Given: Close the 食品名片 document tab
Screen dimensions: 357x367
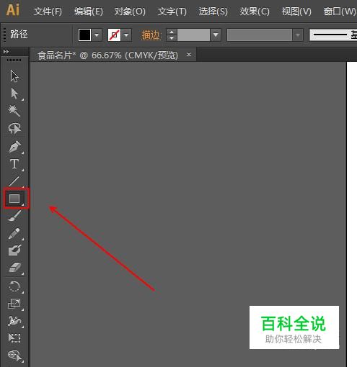Looking at the screenshot, I should pos(189,55).
